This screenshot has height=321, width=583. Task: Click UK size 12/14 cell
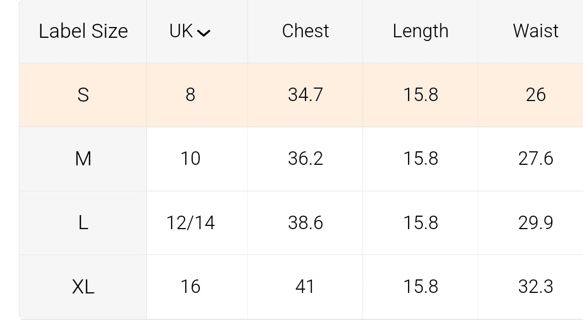[190, 223]
